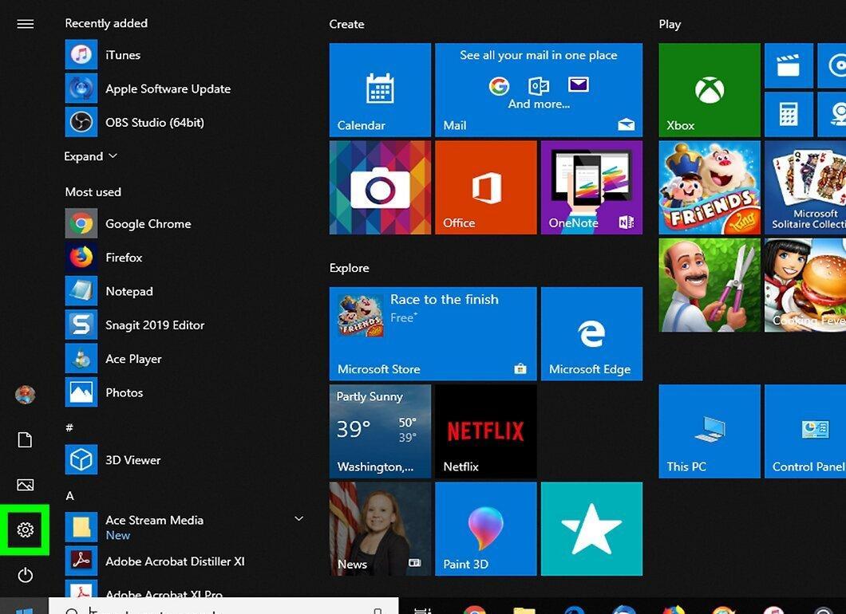The height and width of the screenshot is (614, 846).
Task: Open the small Calculator tile
Action: [x=789, y=114]
